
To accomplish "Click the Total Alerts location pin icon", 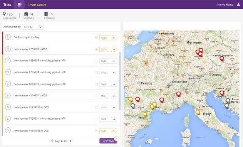I will (x=4, y=14).
